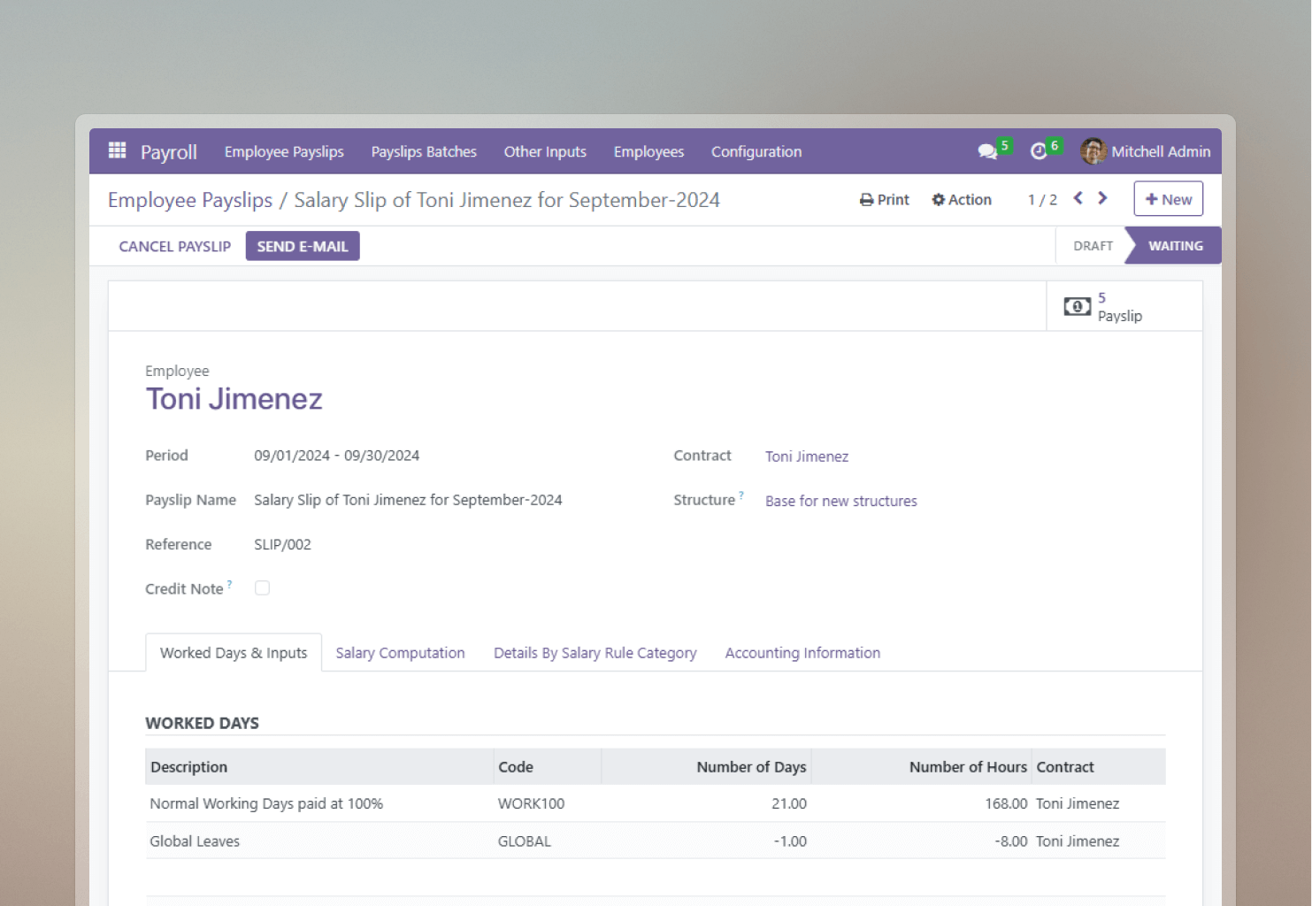1312x906 pixels.
Task: Select the Draft status stage
Action: tap(1093, 246)
